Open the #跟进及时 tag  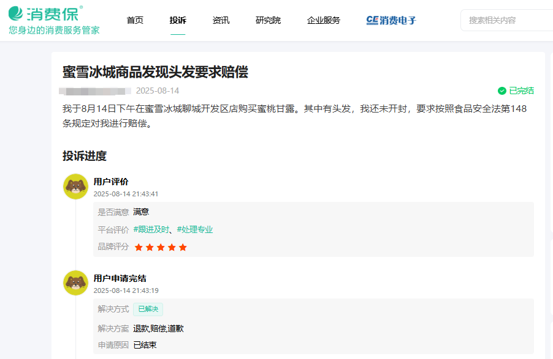click(151, 229)
